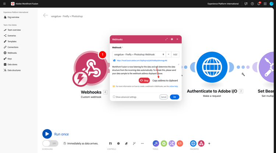
Task: Open Scenario settings gear icon
Action: 118,143
